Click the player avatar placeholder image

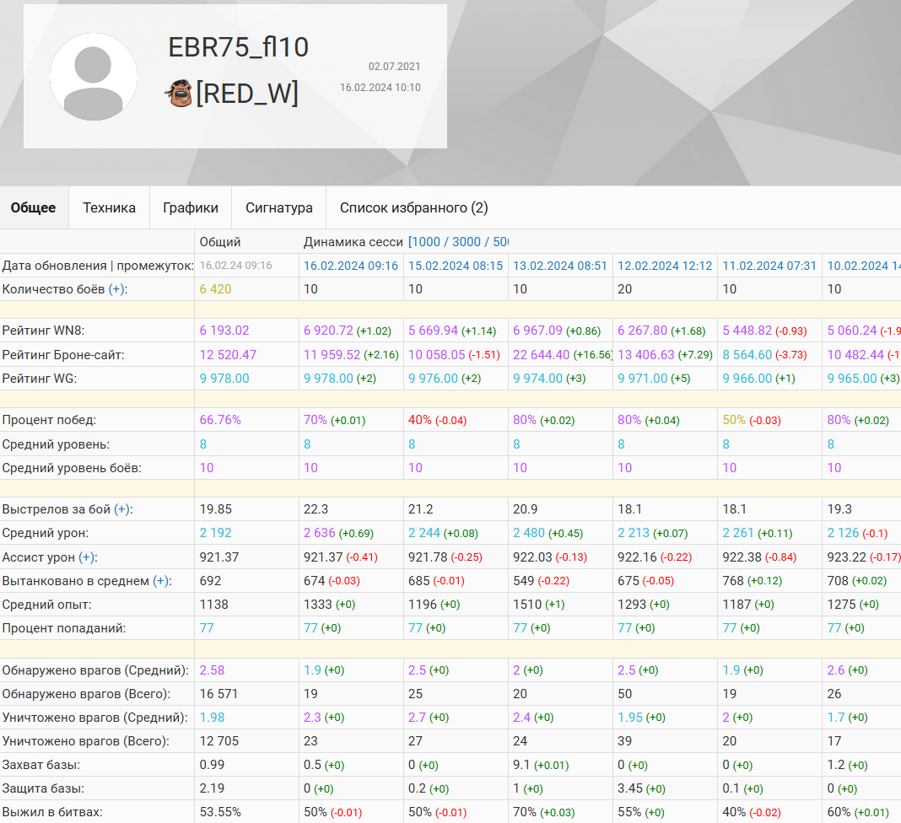94,77
